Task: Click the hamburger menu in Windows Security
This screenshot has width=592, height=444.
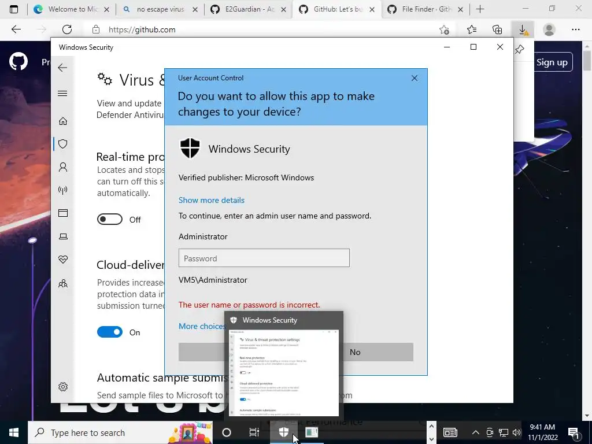Action: point(62,93)
